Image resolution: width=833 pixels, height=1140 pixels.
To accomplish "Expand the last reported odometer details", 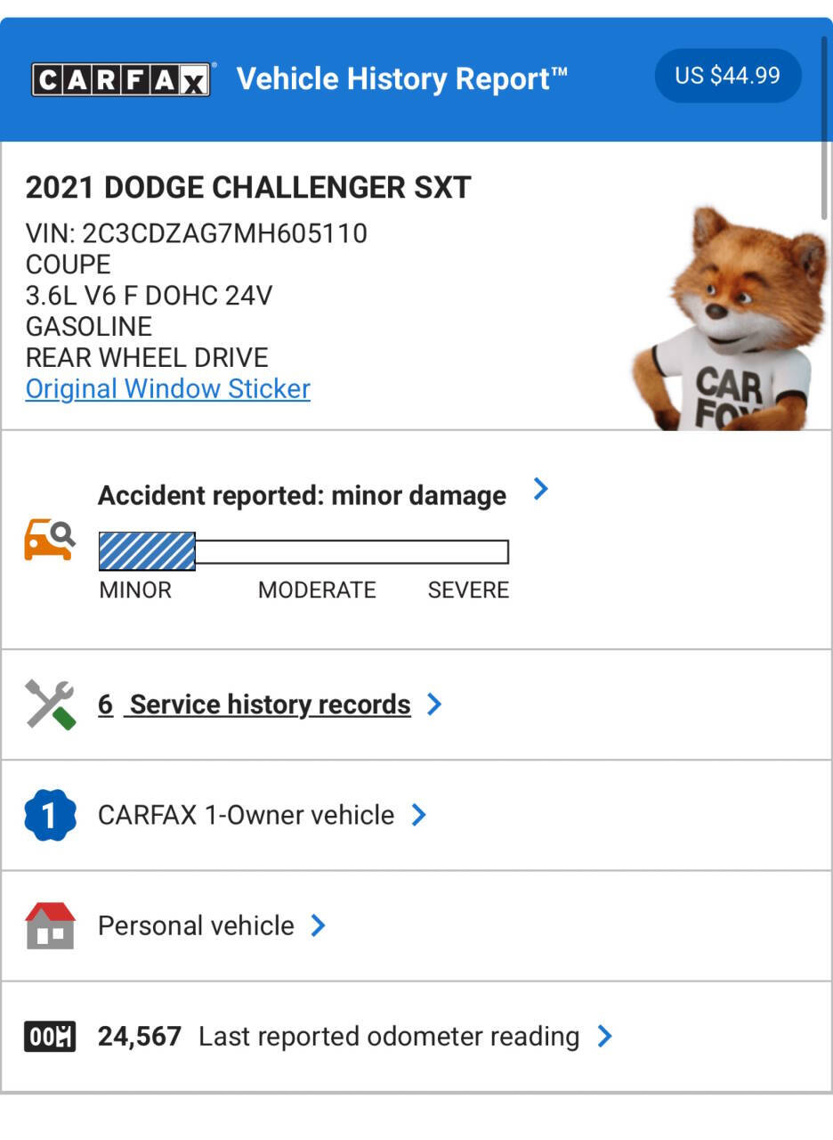I will [604, 1036].
